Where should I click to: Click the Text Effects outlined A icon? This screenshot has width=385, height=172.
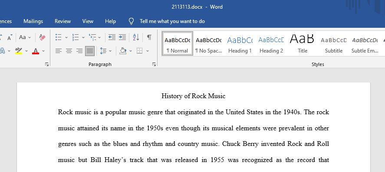[x=3, y=51]
